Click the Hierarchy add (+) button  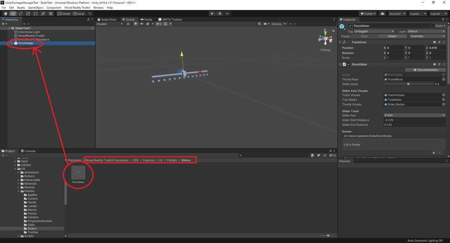[3, 24]
